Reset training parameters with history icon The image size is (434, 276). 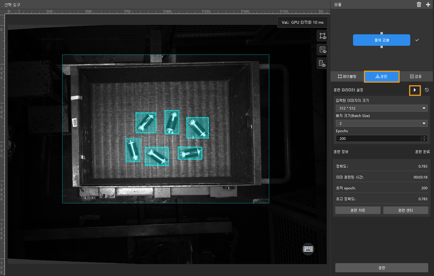427,90
